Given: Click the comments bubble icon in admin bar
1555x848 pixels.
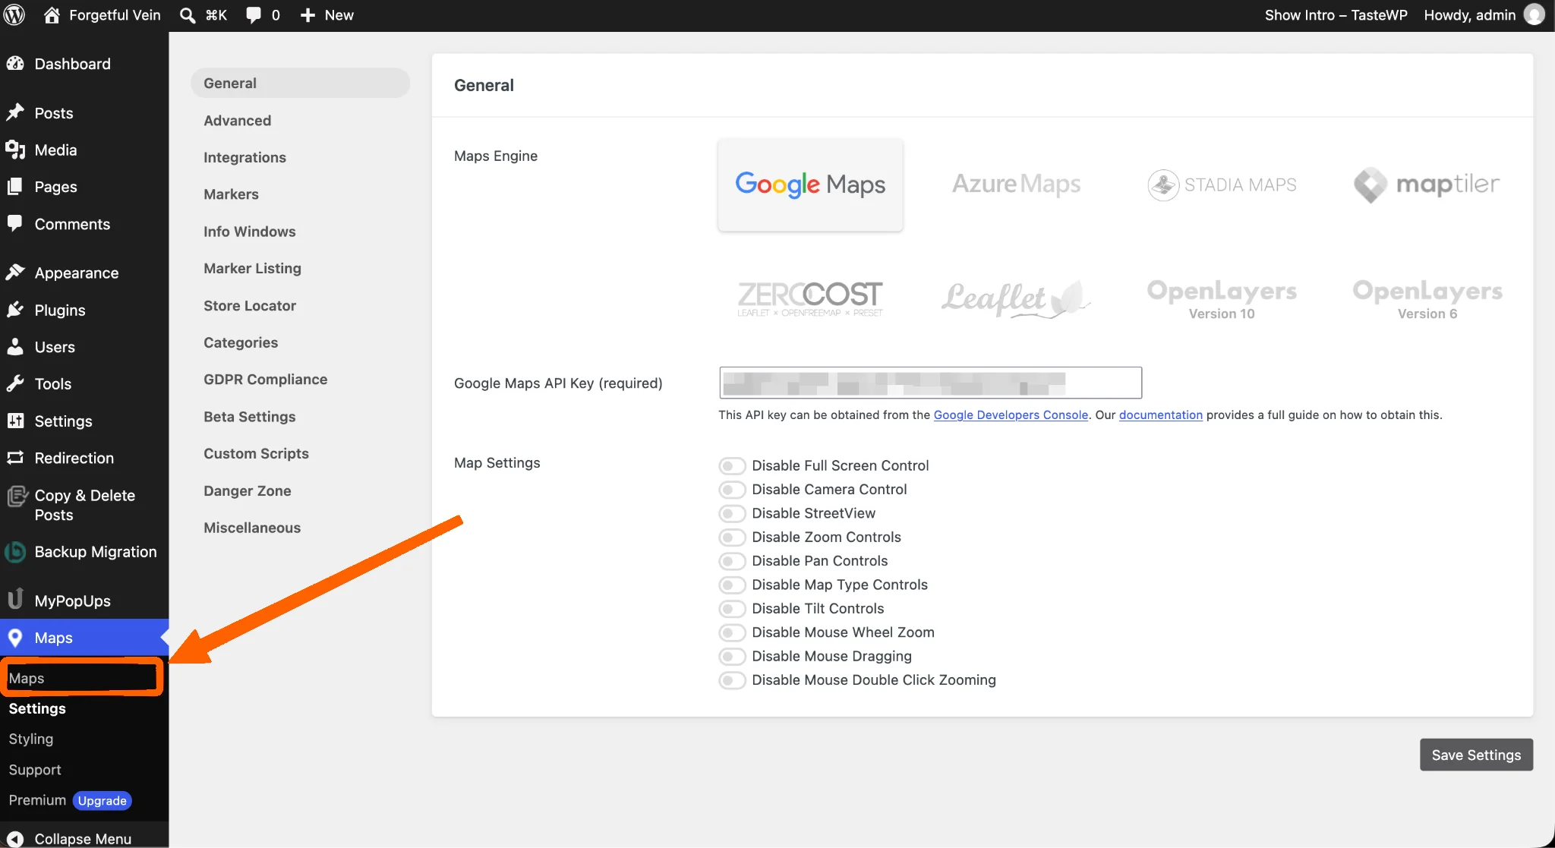Looking at the screenshot, I should [x=254, y=15].
